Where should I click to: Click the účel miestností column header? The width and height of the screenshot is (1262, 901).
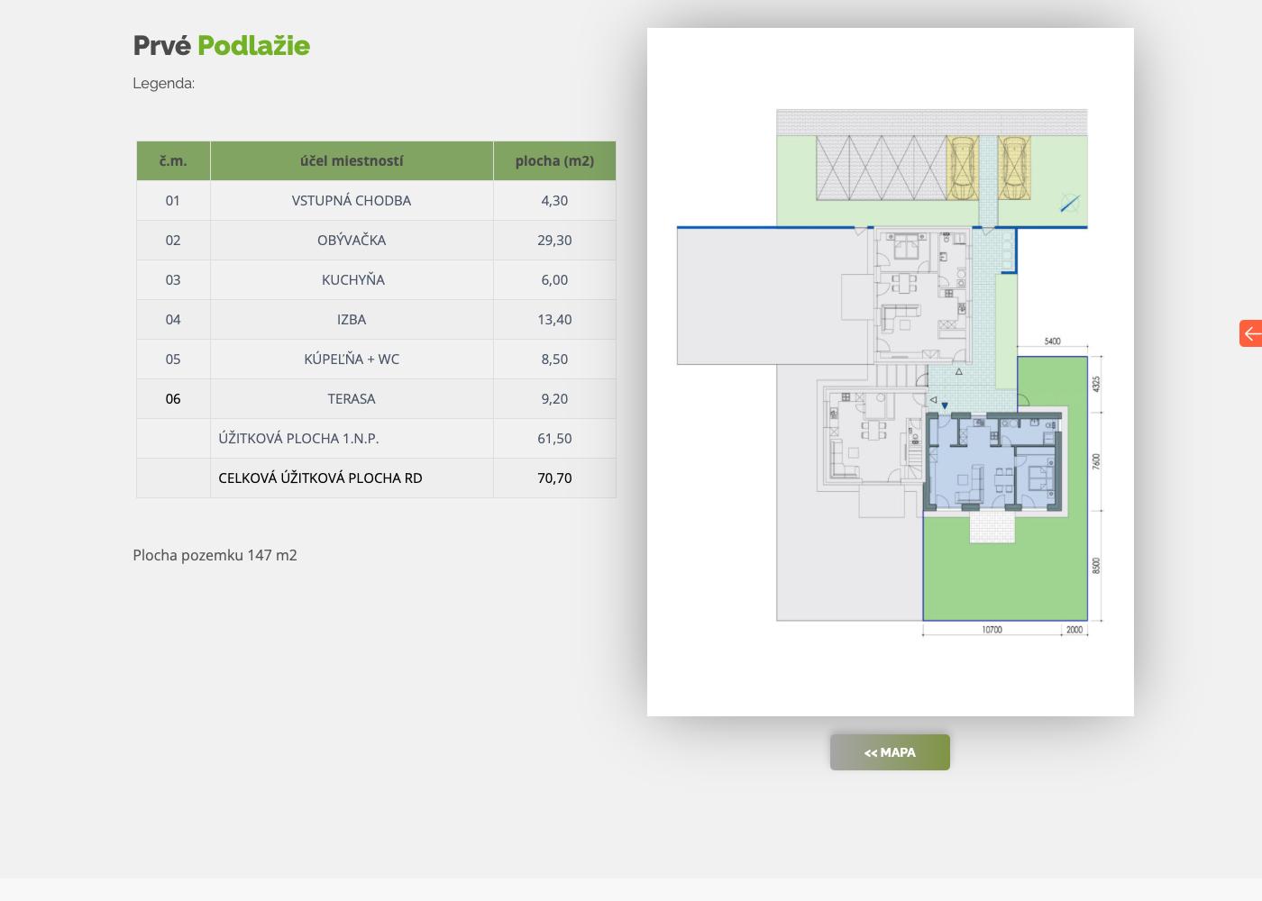coord(352,161)
